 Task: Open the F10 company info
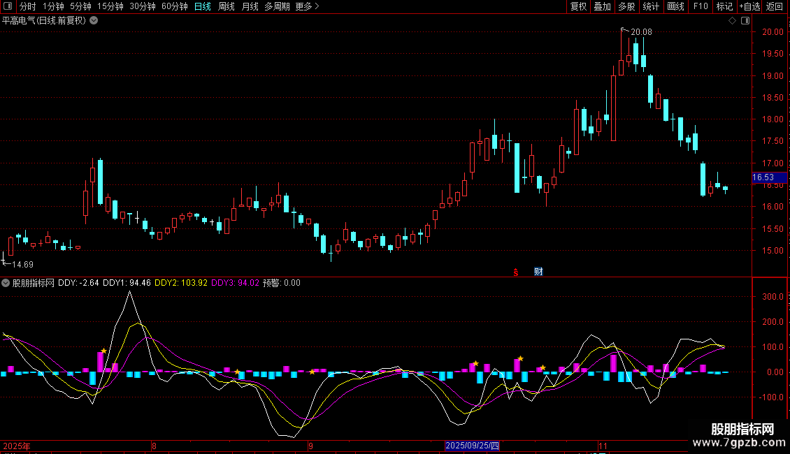pos(701,6)
